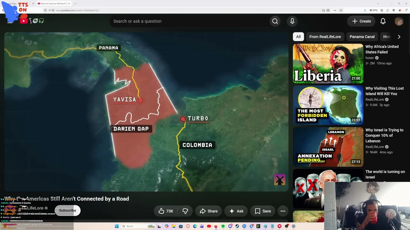The width and height of the screenshot is (410, 230).
Task: Click the Create button
Action: [x=362, y=21]
